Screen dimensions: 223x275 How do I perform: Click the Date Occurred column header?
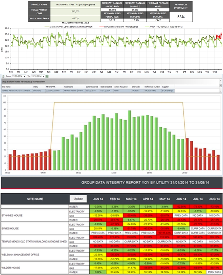coord(91,87)
